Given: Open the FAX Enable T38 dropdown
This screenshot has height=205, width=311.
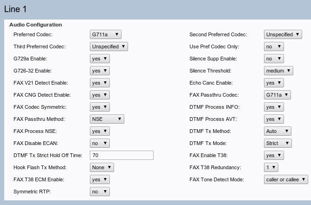Looking at the screenshot, I should pos(273,155).
